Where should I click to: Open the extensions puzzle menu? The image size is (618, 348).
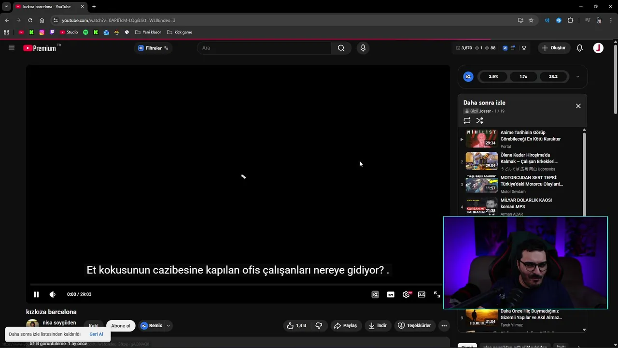(571, 20)
